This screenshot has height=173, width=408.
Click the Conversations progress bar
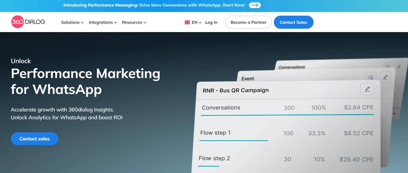click(287, 115)
